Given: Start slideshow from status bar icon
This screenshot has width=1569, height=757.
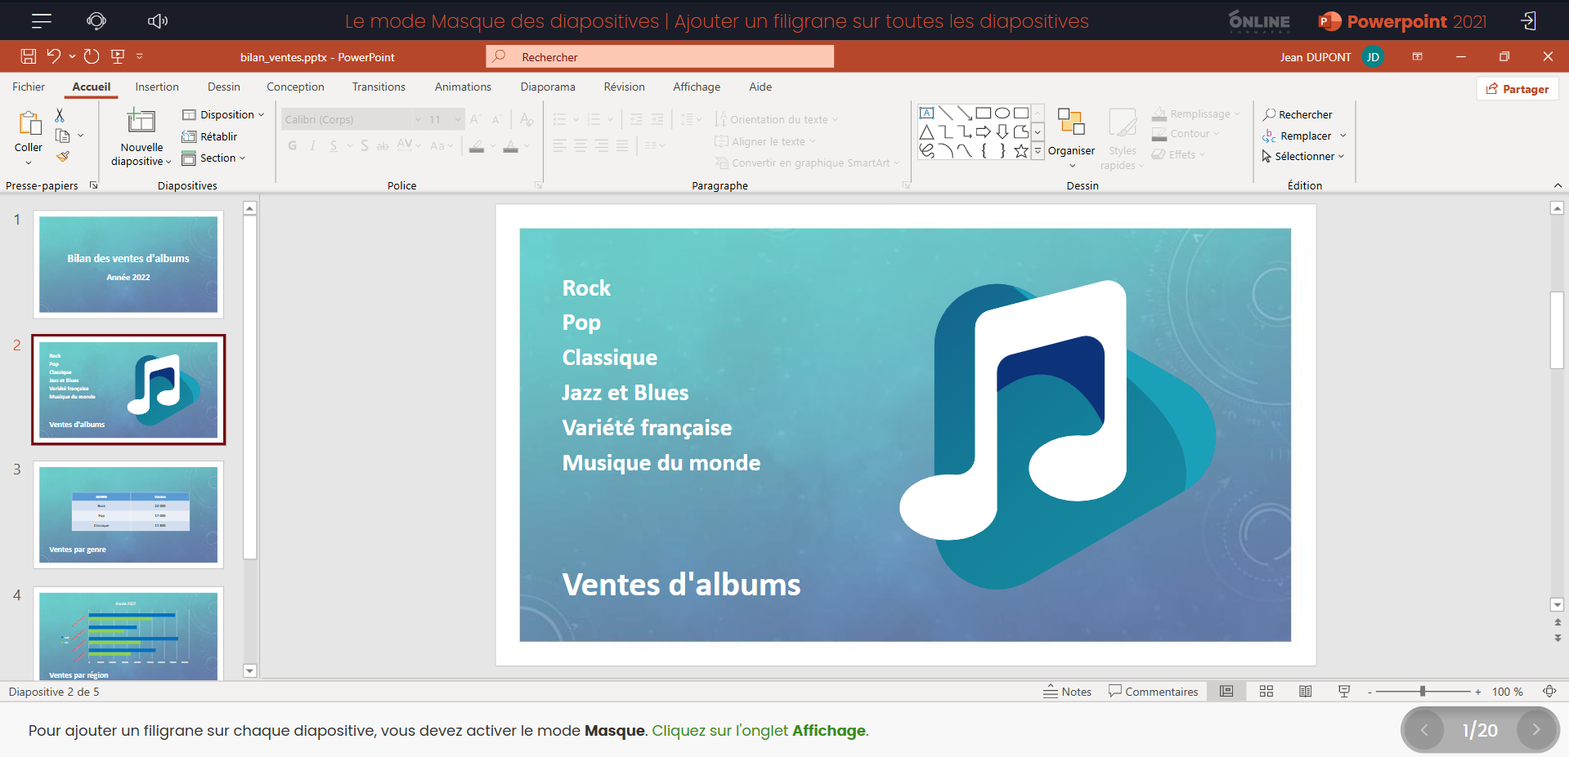Looking at the screenshot, I should pos(1344,692).
